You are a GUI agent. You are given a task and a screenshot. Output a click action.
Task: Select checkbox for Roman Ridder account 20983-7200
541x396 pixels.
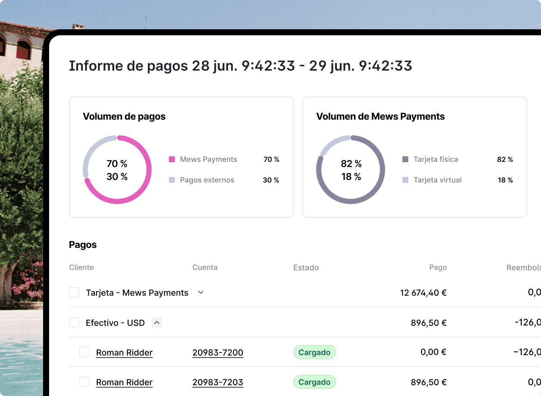(84, 352)
